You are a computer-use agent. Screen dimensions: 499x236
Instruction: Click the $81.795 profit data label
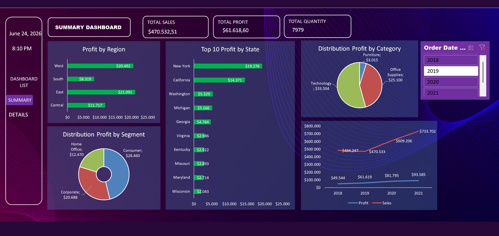pyautogui.click(x=392, y=175)
